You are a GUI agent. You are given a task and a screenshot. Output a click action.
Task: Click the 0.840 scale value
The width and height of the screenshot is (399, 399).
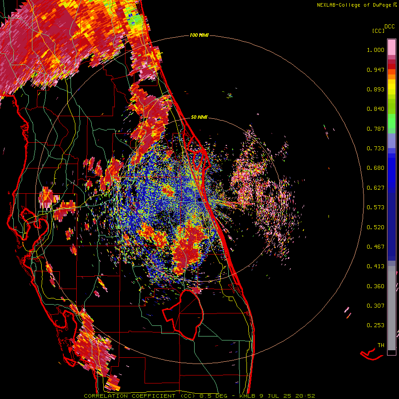376,109
